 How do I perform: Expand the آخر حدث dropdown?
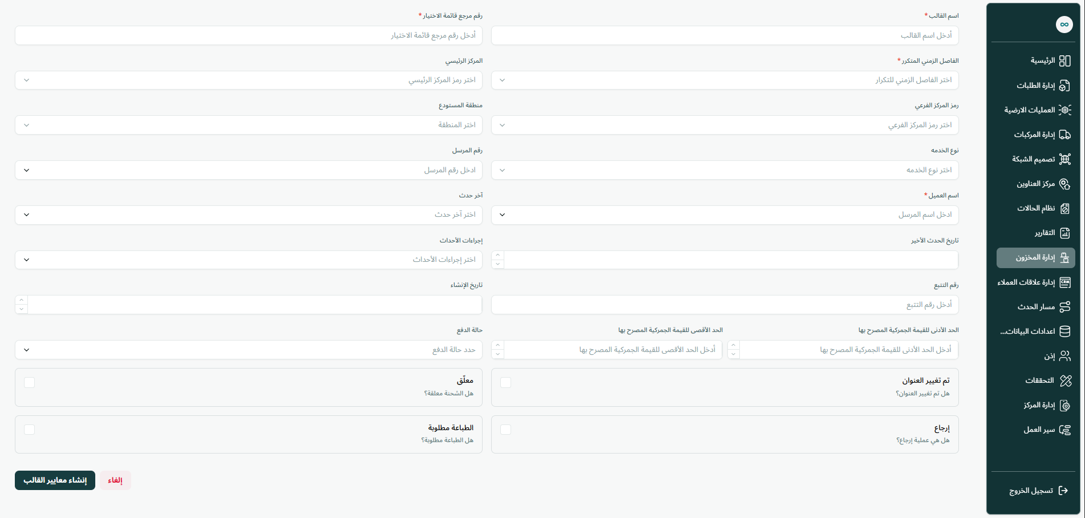(249, 215)
